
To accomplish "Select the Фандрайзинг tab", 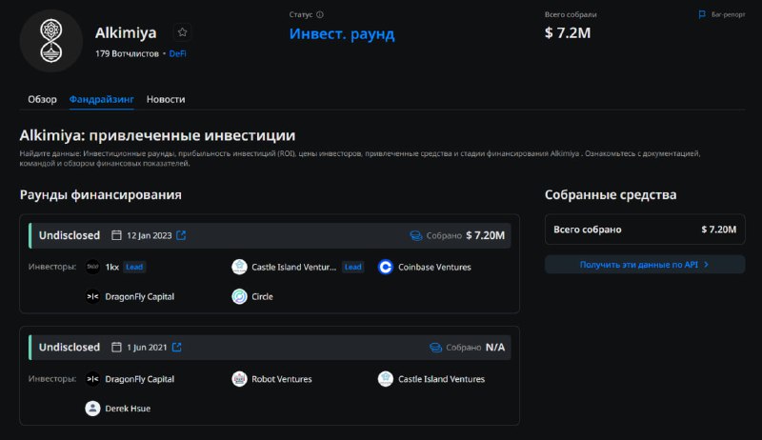I will click(x=101, y=99).
